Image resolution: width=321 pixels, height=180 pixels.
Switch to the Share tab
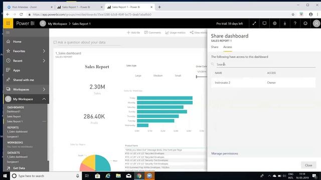point(215,47)
